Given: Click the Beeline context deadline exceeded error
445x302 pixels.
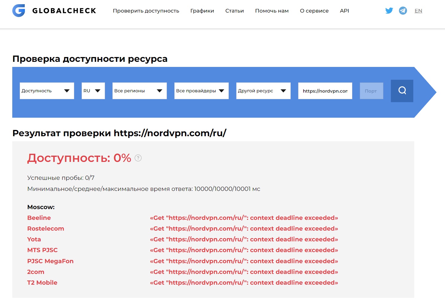Looking at the screenshot, I should 244,218.
